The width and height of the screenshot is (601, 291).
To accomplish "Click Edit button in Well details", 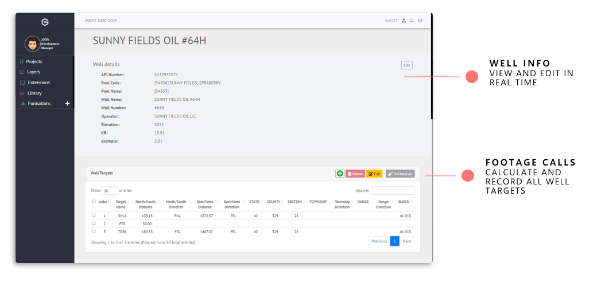I will tap(406, 65).
